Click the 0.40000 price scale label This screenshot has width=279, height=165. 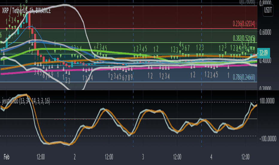pyautogui.click(x=265, y=61)
